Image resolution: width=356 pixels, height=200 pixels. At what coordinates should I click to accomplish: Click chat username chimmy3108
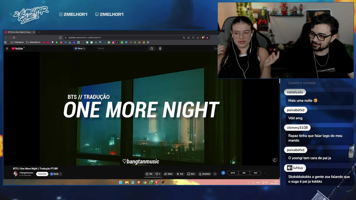point(297,128)
